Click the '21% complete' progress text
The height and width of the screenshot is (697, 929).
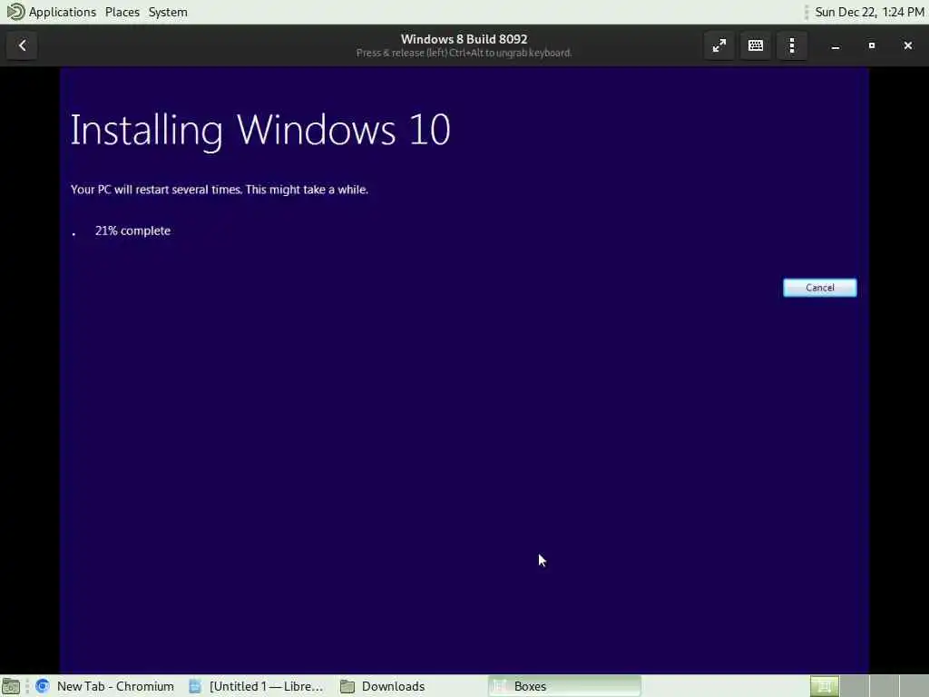tap(132, 231)
